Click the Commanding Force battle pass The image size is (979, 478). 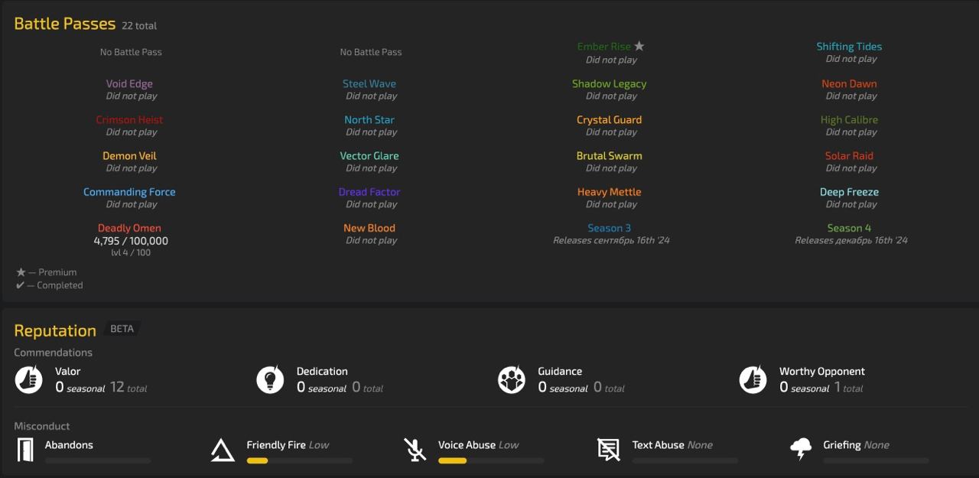click(x=129, y=191)
